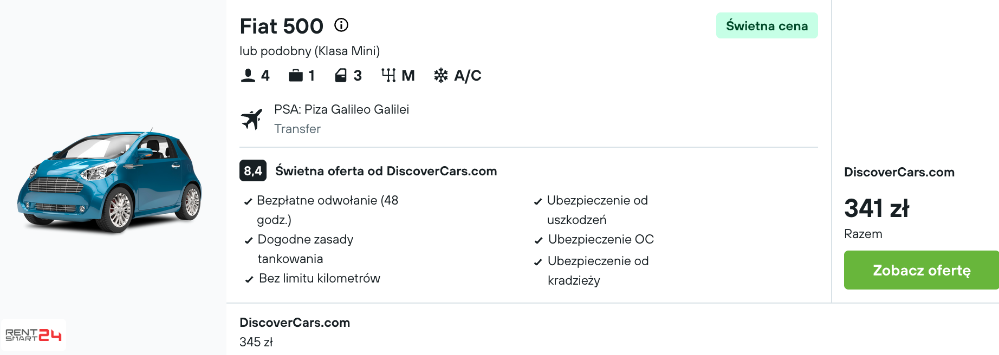Click the luggage bag icon
Screen dimensions: 999x355
(x=296, y=75)
